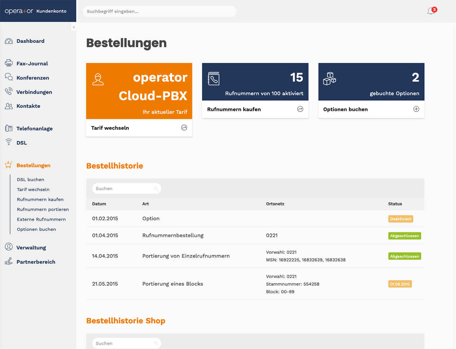Viewport: 456px width, 349px height.
Task: Click the operator logo in the header
Action: pyautogui.click(x=19, y=11)
